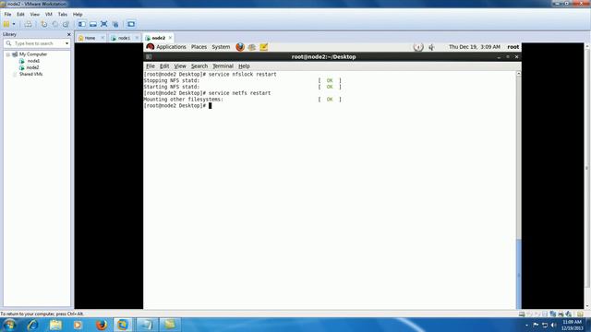The height and width of the screenshot is (332, 591).
Task: Open Windows Explorer from the taskbar
Action: click(55, 325)
